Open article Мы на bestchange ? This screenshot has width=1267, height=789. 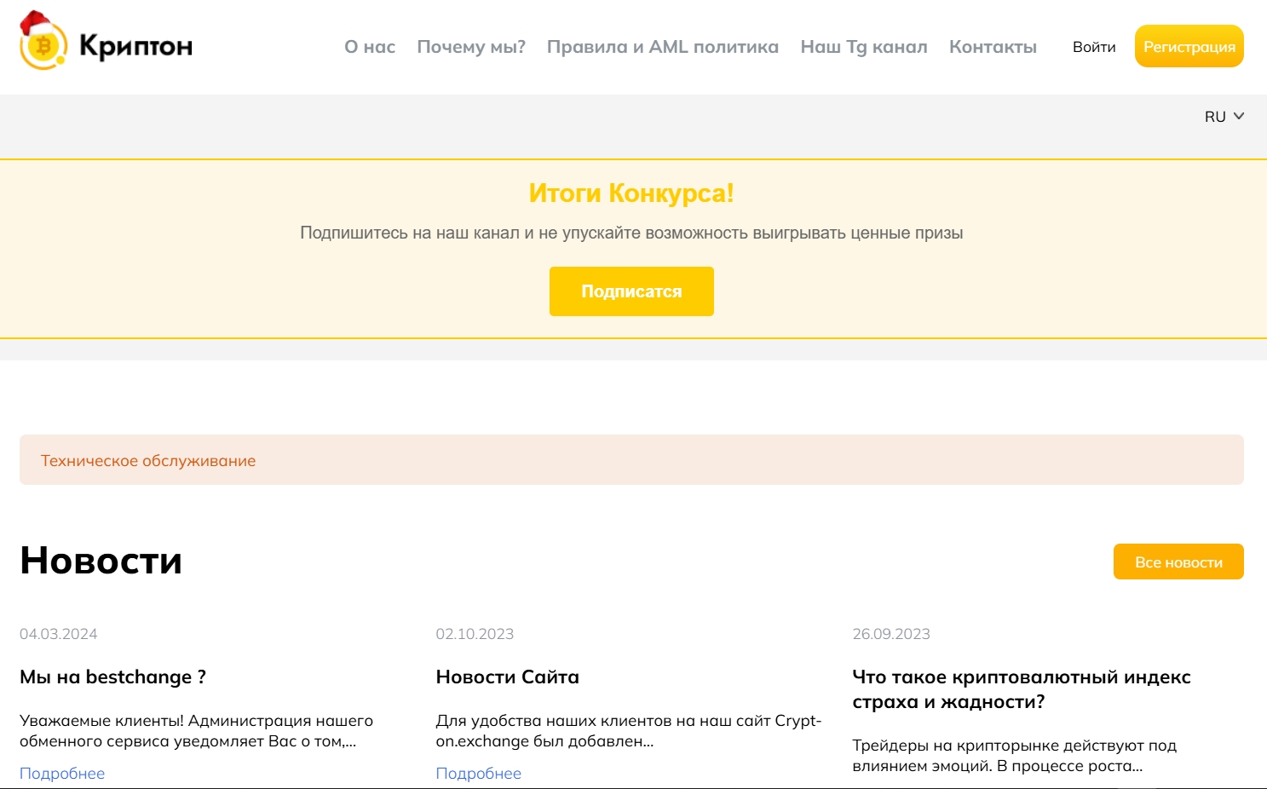[x=112, y=677]
